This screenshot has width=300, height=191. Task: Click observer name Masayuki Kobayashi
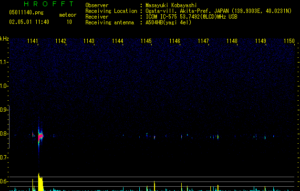click(x=171, y=5)
